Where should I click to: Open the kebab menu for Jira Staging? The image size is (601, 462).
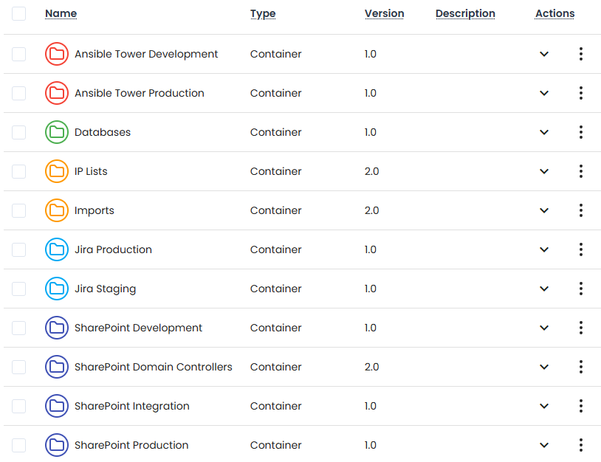581,289
